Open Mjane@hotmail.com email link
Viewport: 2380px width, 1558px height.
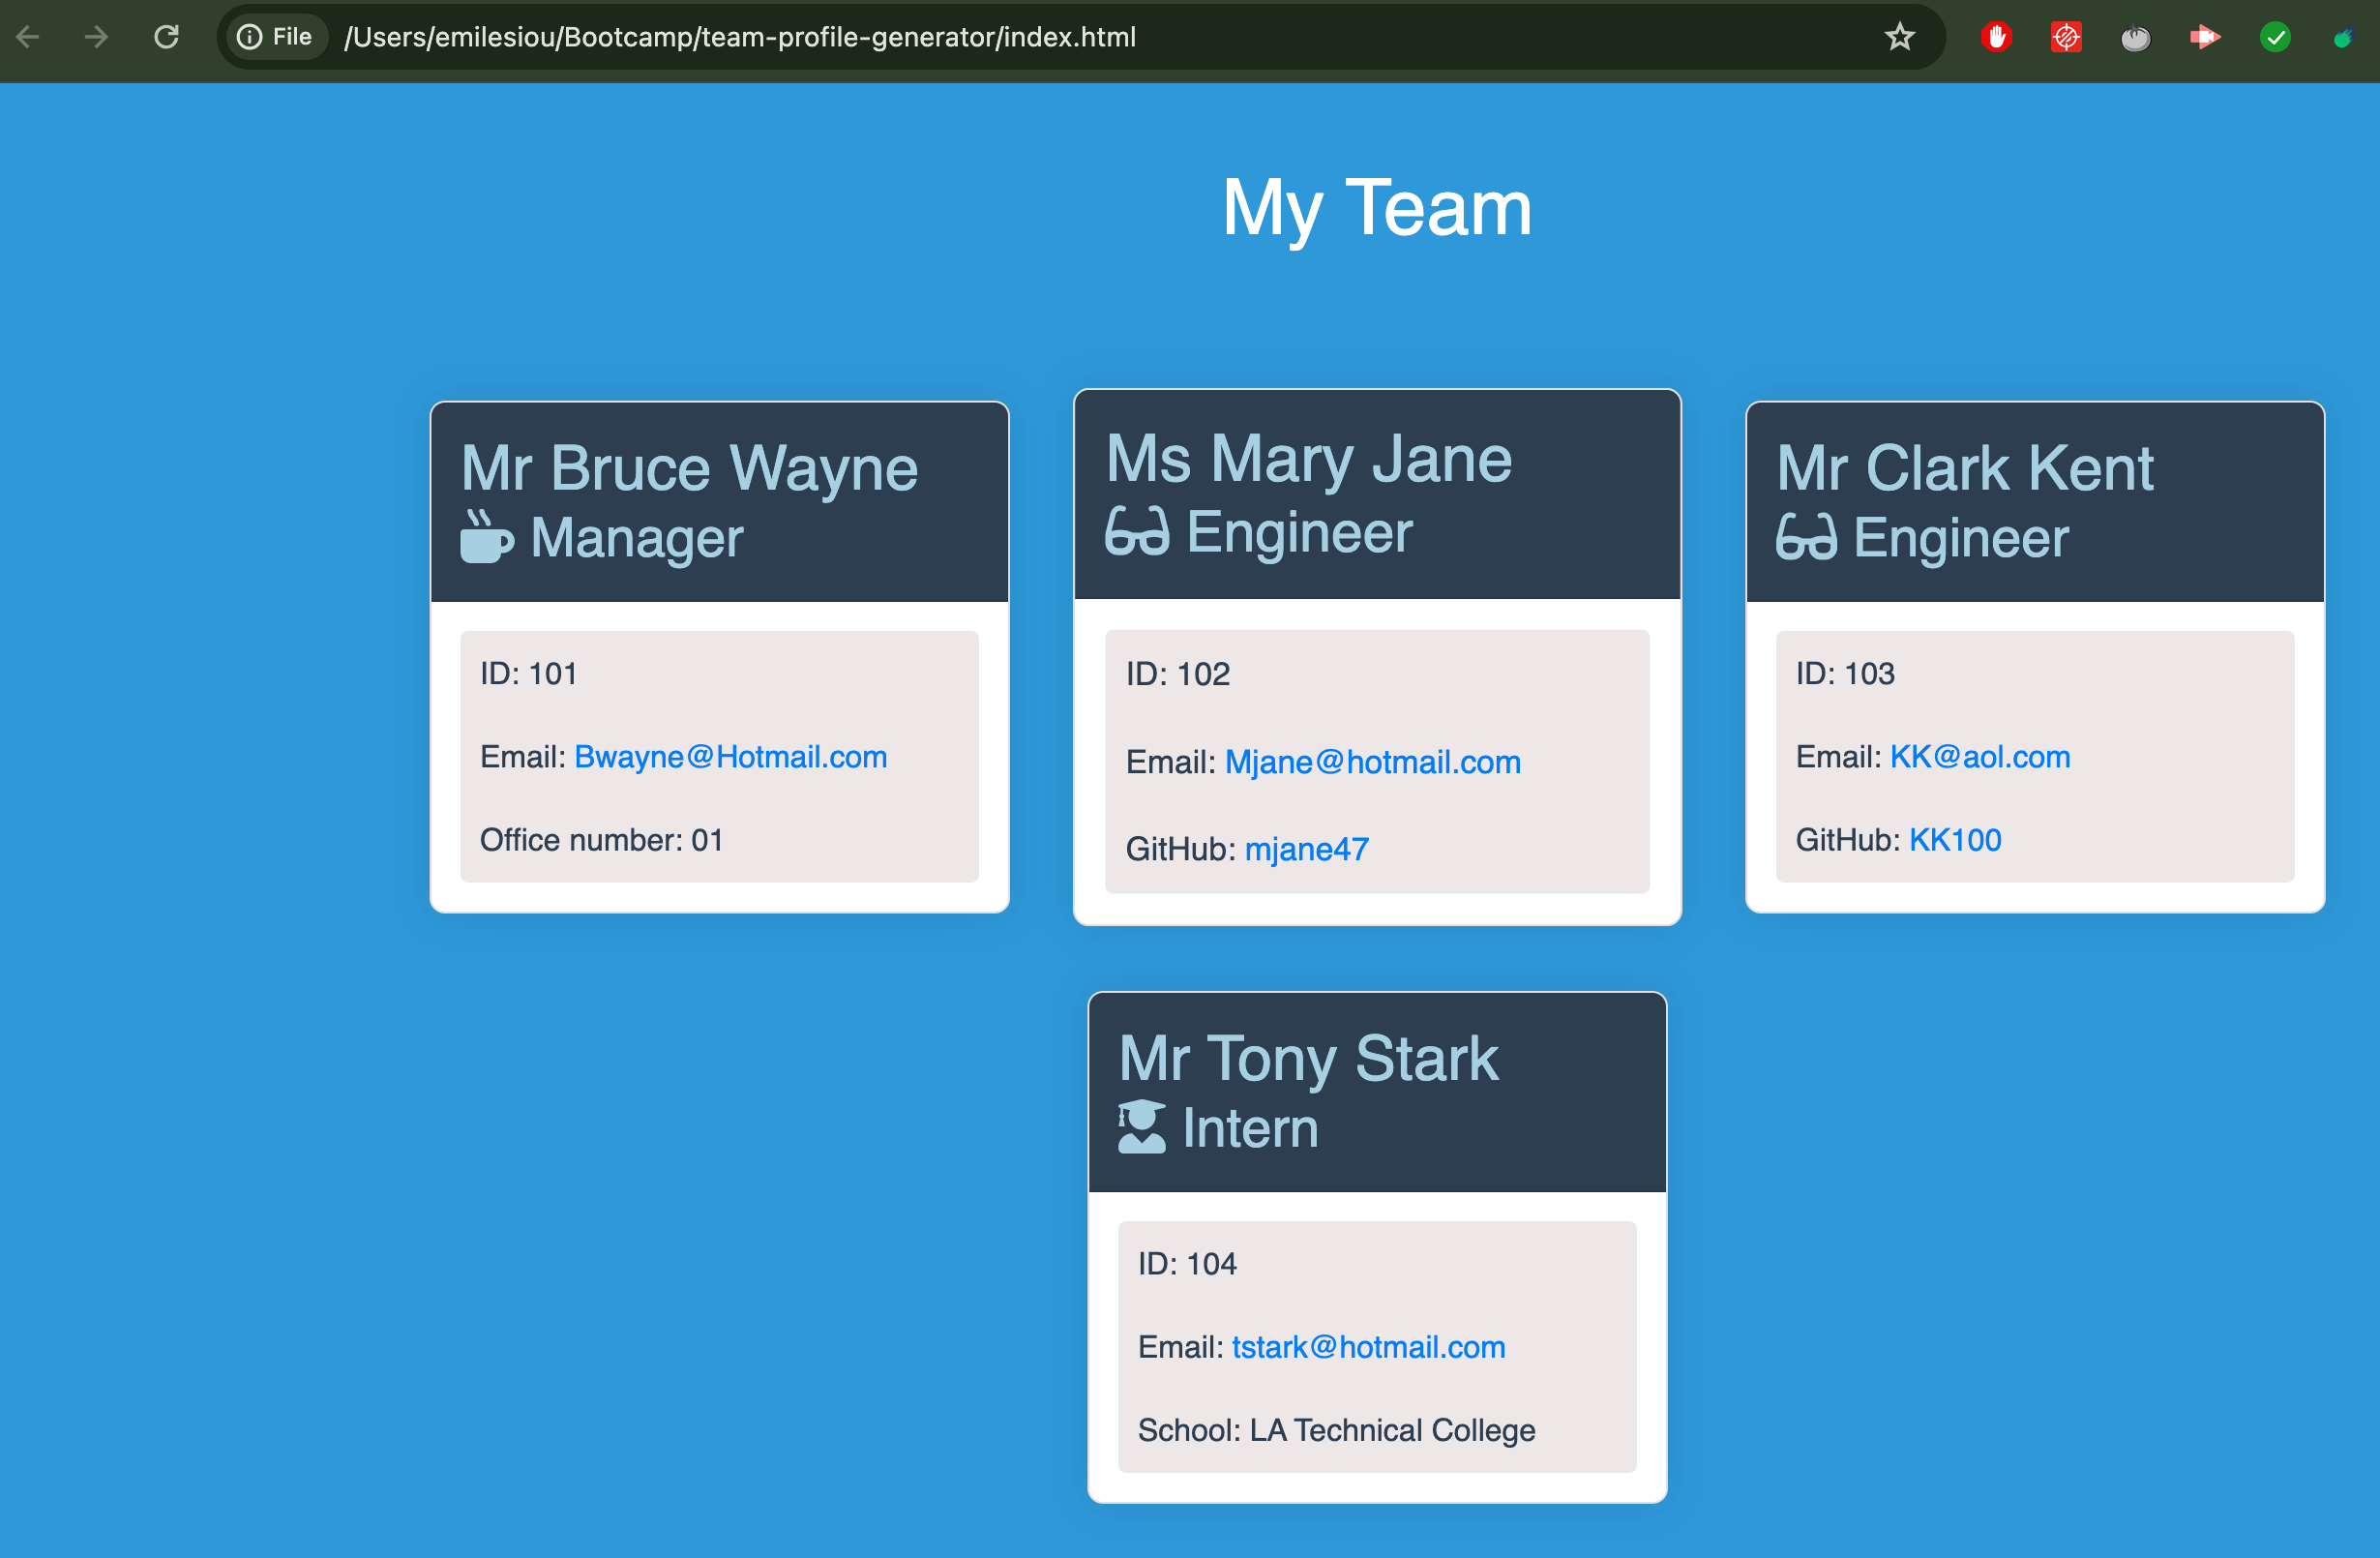coord(1372,762)
